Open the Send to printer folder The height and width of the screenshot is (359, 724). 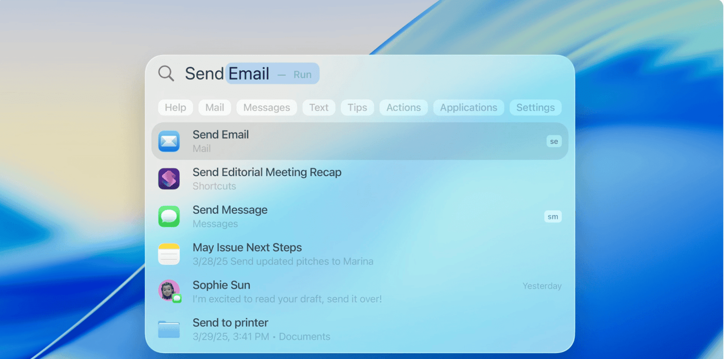pos(360,329)
